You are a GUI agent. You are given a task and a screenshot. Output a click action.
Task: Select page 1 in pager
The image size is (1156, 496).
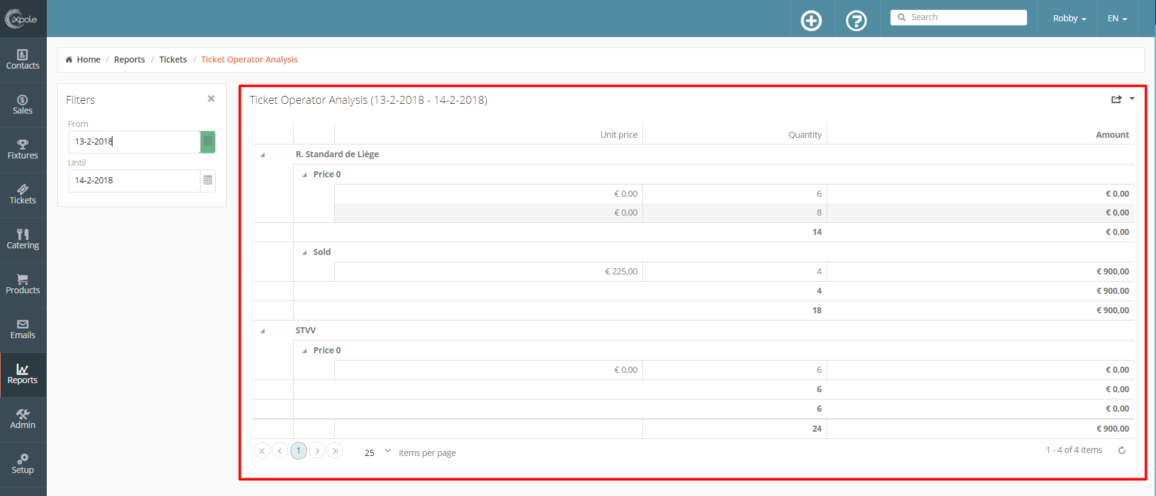click(x=298, y=450)
